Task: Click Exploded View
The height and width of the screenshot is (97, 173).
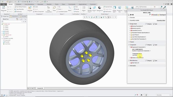Action: click(108, 7)
